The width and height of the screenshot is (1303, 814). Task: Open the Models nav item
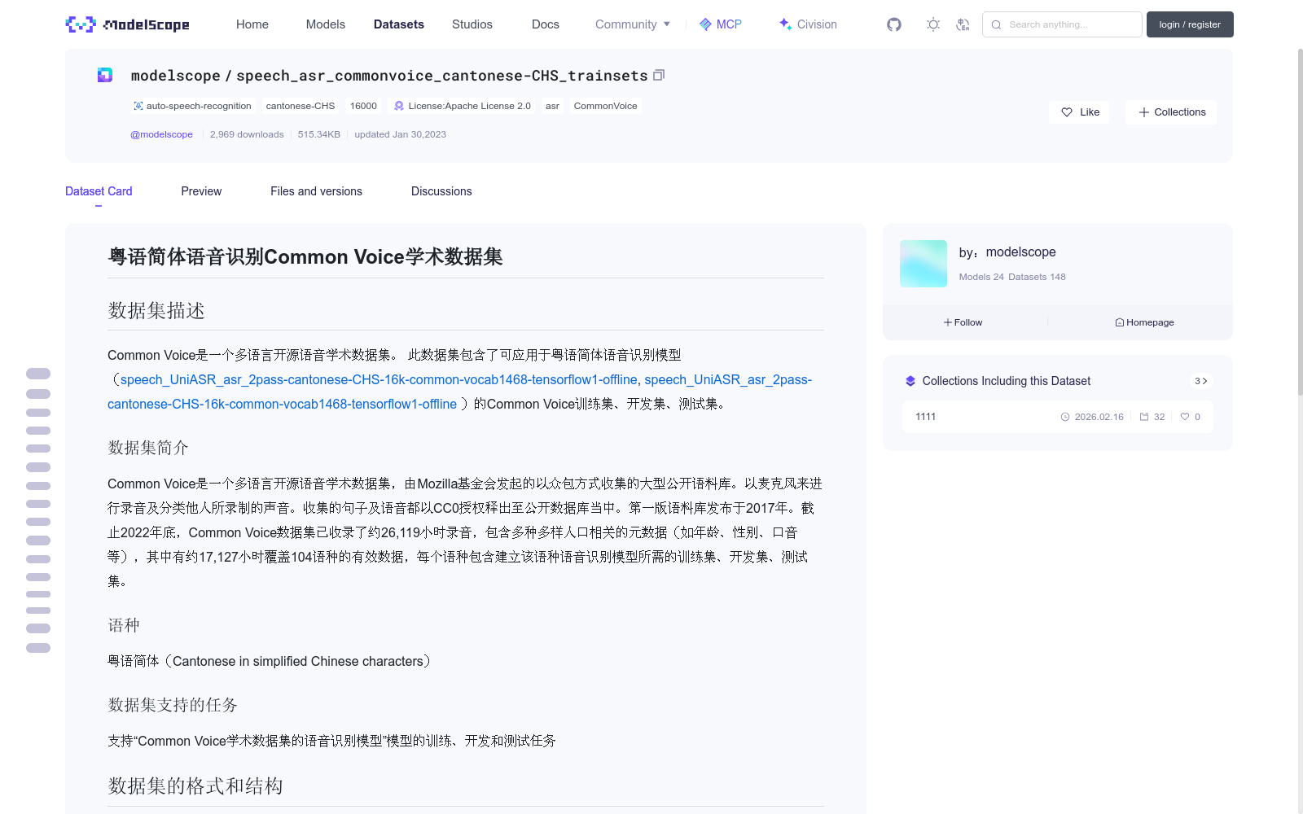pos(326,24)
